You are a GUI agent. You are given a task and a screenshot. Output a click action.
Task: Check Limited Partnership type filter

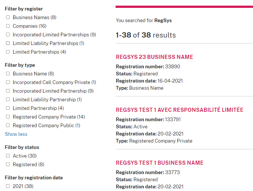(x=8, y=108)
